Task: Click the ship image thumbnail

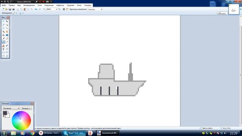Action: [234, 9]
